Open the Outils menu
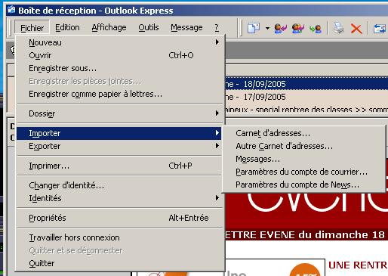Viewport: 388px width, 276px height. [149, 27]
